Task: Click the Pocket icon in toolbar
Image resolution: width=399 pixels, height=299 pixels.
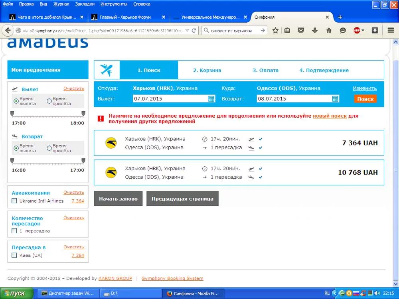Action: click(301, 31)
